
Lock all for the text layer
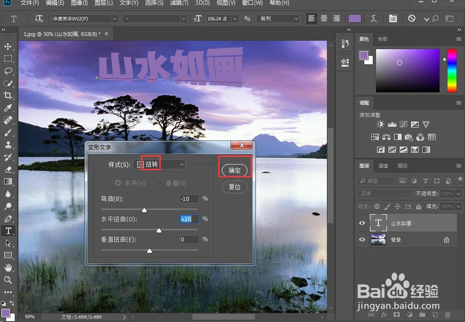coord(419,206)
